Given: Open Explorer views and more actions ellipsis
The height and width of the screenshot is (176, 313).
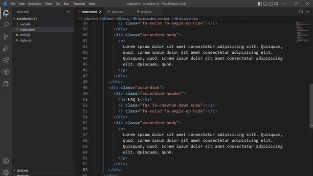Looking at the screenshot, I should (68, 12).
